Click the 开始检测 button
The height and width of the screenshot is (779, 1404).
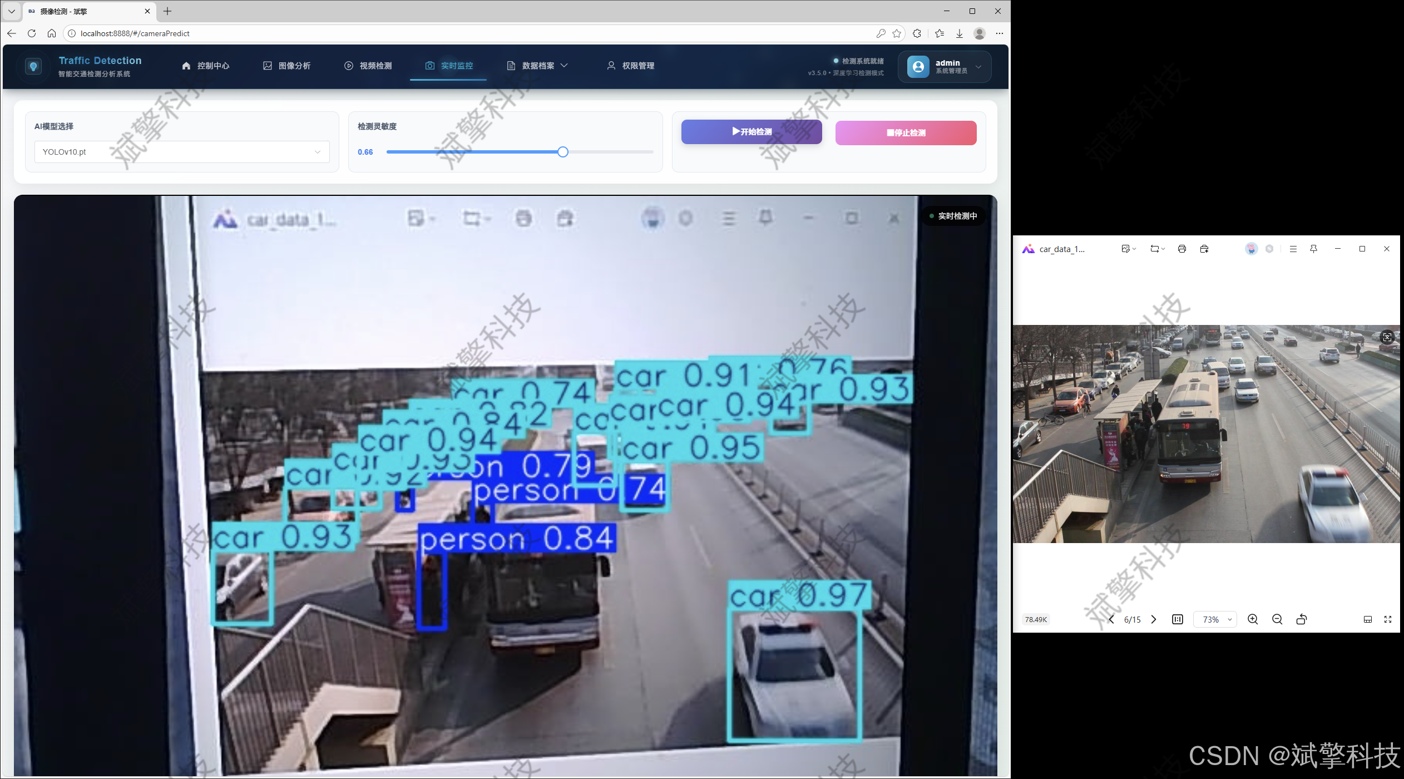pos(752,132)
